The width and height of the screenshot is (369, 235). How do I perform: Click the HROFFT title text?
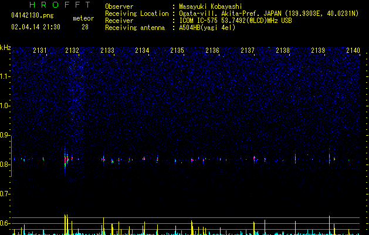(60, 5)
